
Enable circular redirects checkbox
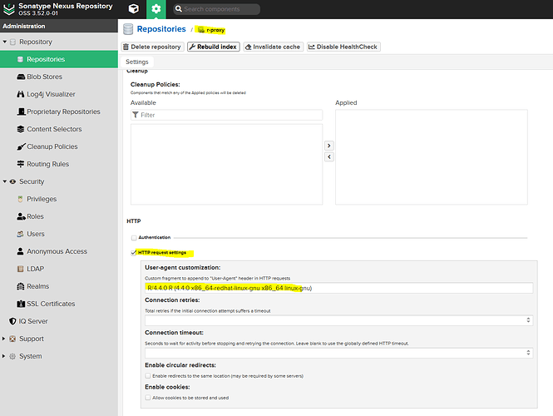[x=149, y=376]
